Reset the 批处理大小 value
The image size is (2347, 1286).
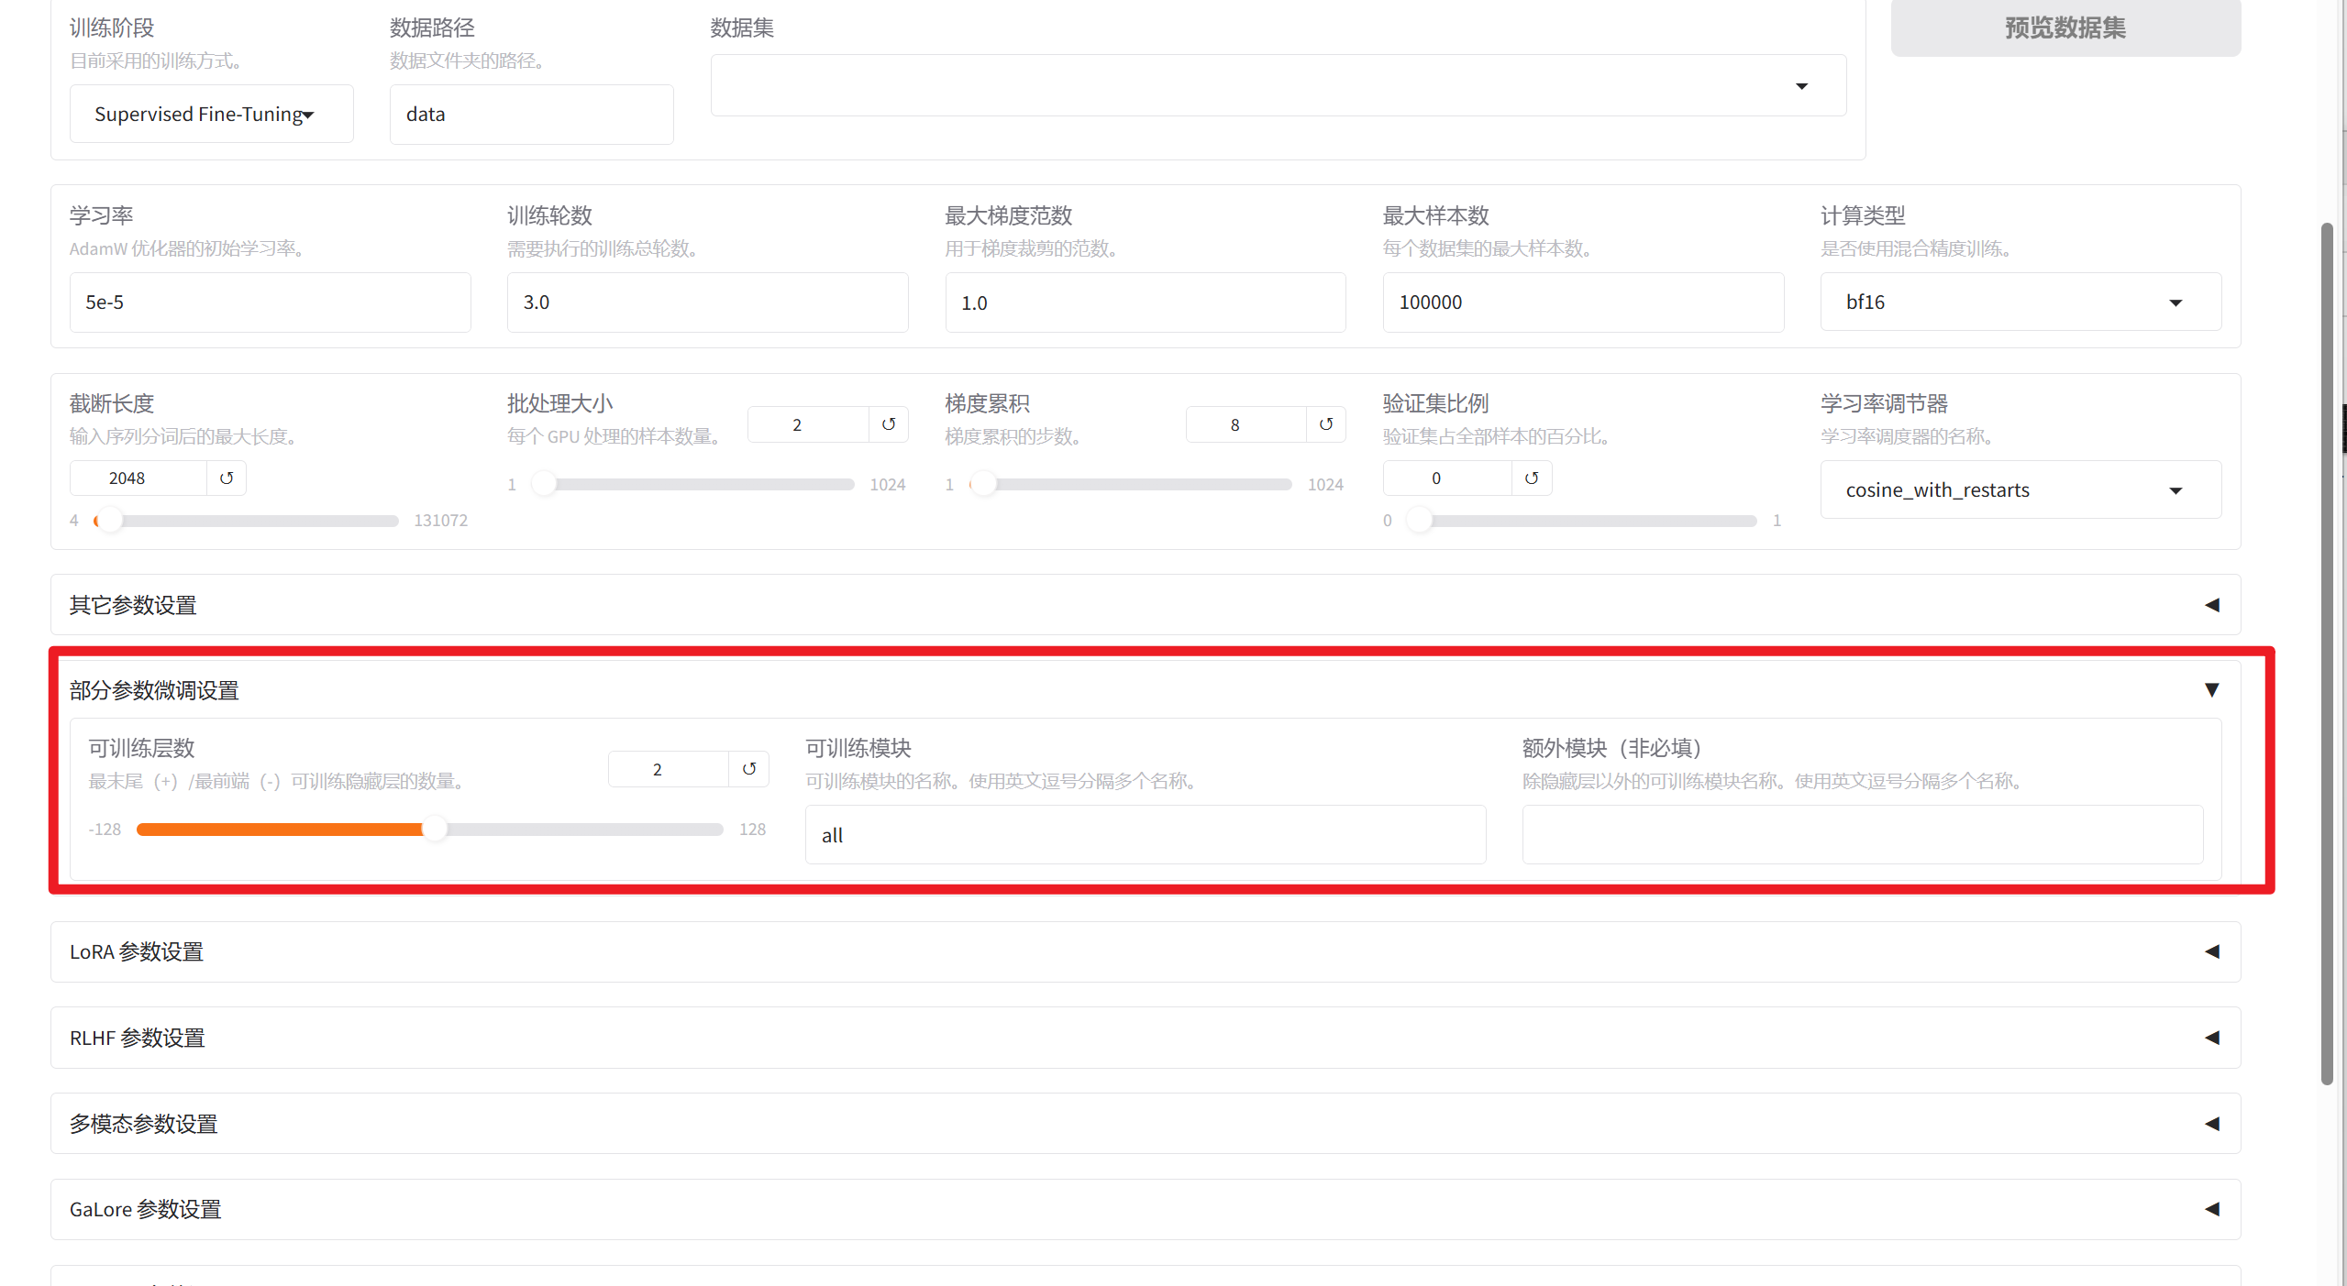pos(888,423)
